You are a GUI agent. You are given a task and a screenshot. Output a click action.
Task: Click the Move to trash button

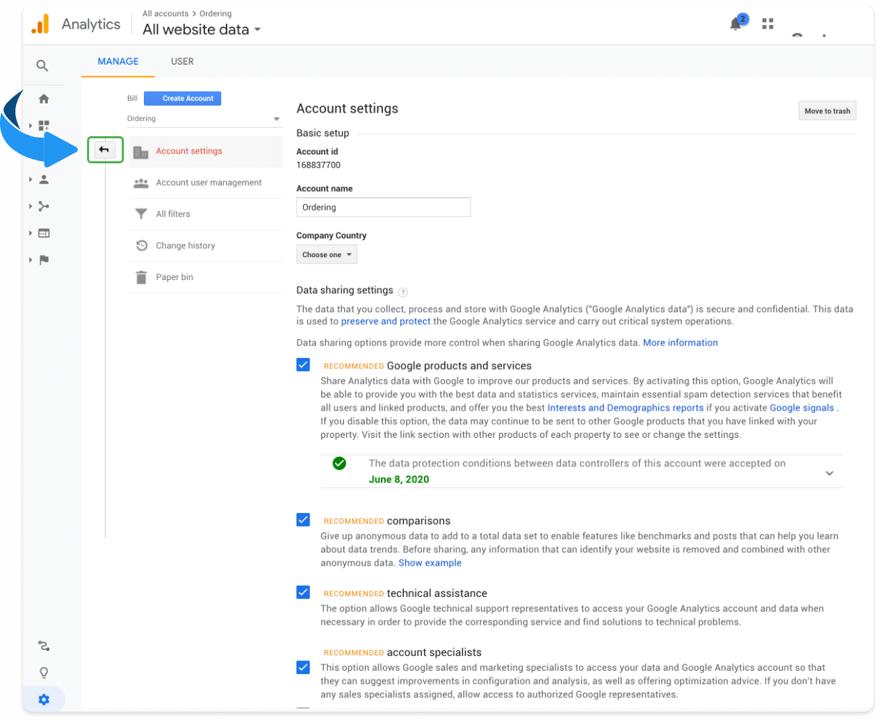(827, 111)
